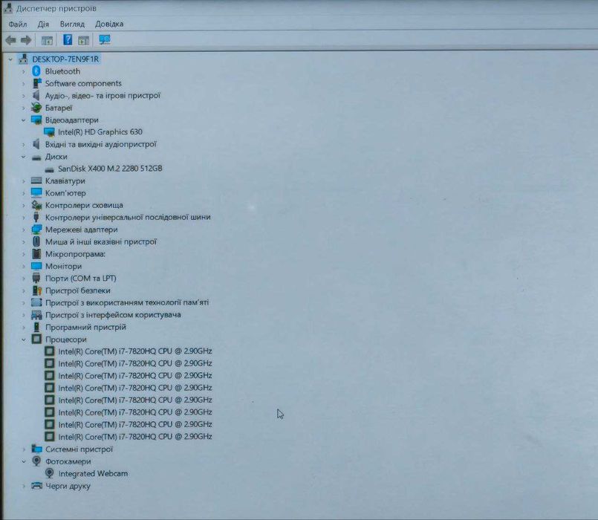Click the Пристрої безпеки security icon
This screenshot has width=598, height=520.
pos(36,290)
